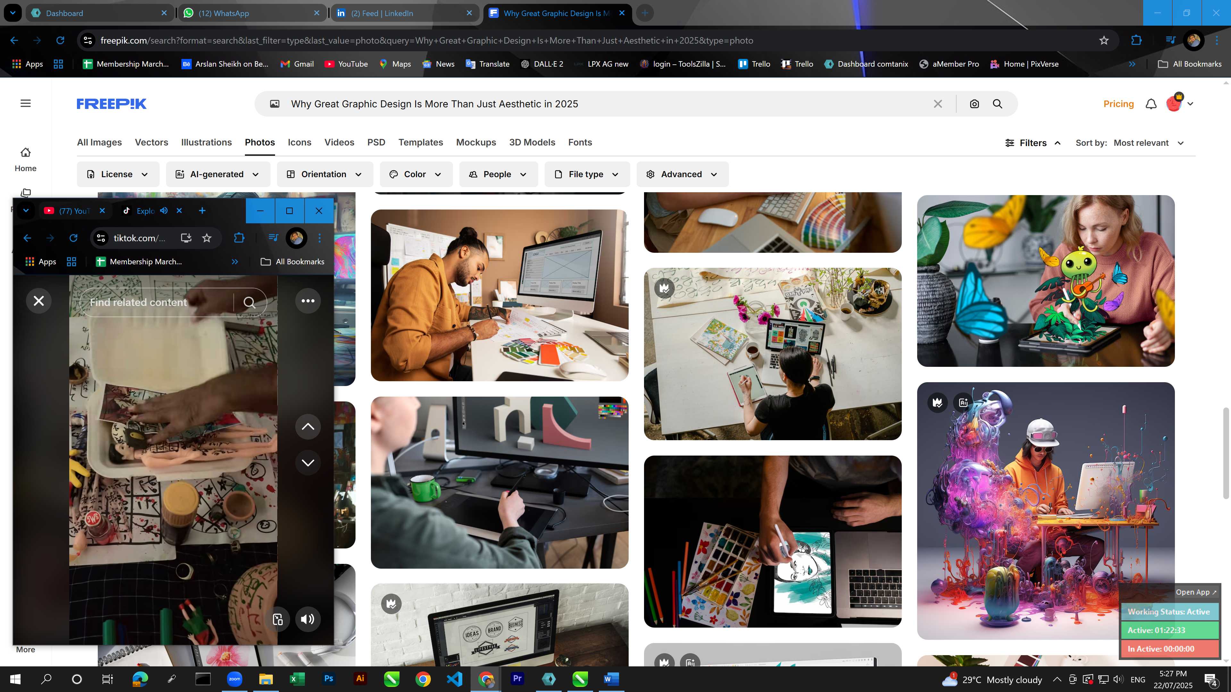Open Visual Studio Code from taskbar
1231x692 pixels.
[x=455, y=679]
